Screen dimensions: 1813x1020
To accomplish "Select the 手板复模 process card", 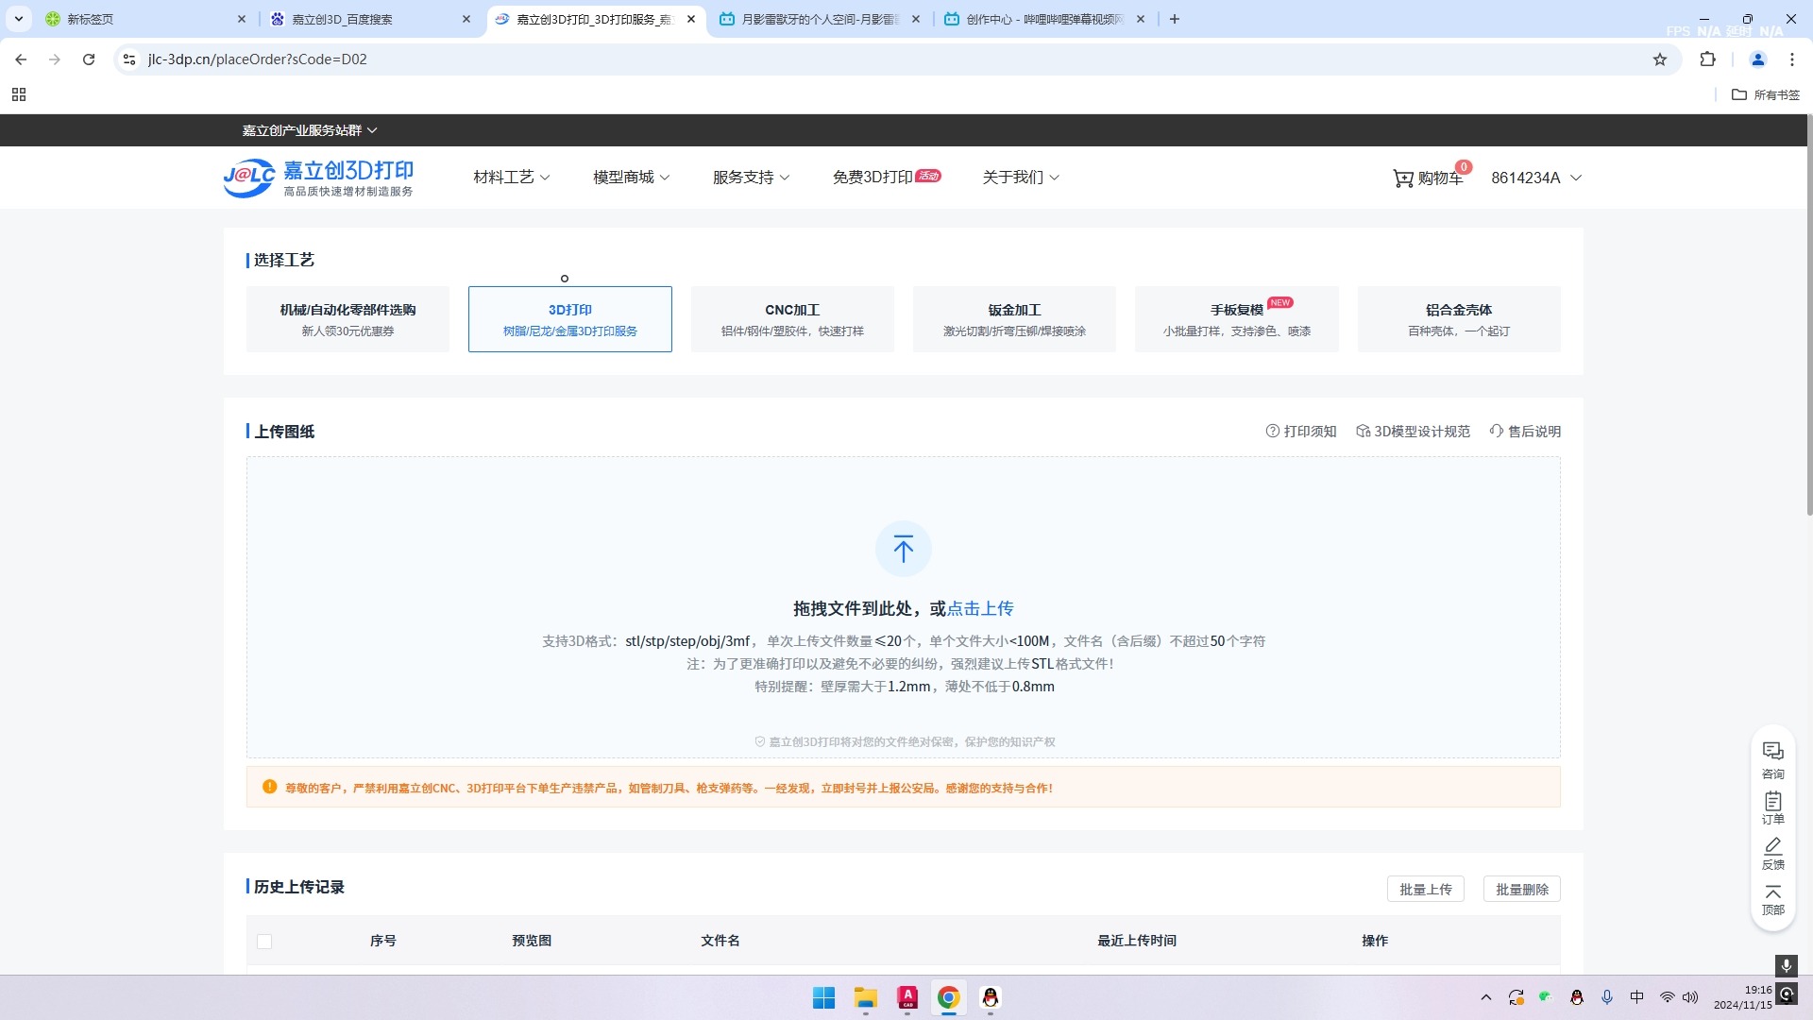I will tap(1237, 319).
